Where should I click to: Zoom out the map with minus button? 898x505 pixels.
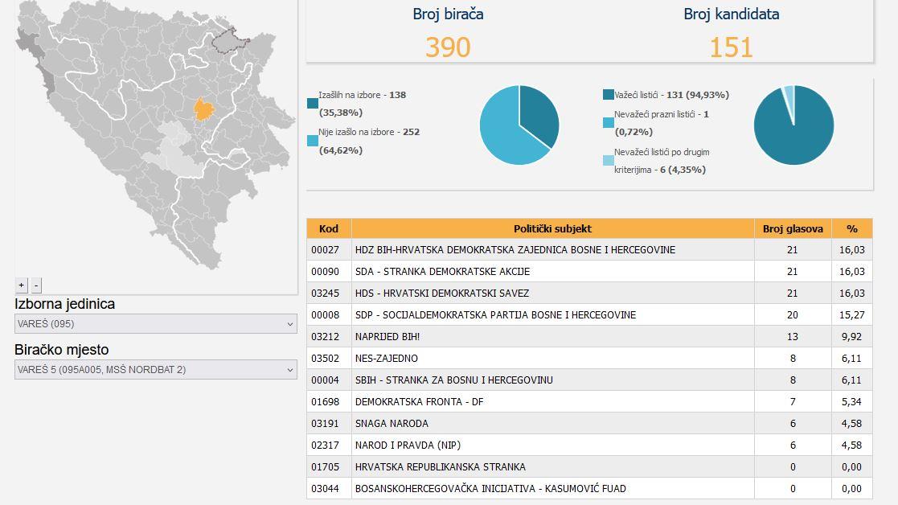(36, 285)
